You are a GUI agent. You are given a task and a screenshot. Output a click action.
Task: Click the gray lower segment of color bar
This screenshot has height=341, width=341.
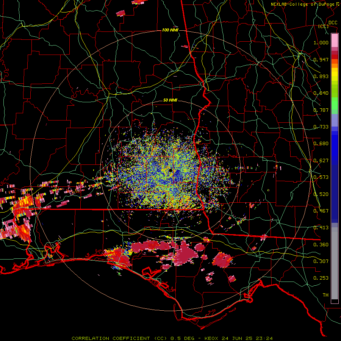(335, 263)
